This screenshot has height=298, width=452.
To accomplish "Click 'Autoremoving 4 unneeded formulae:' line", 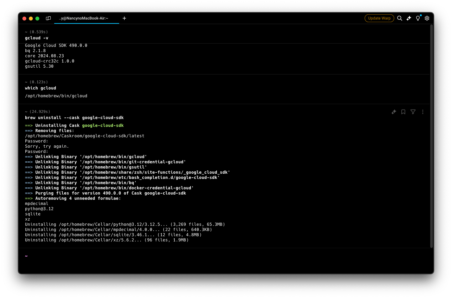I will 73,198.
